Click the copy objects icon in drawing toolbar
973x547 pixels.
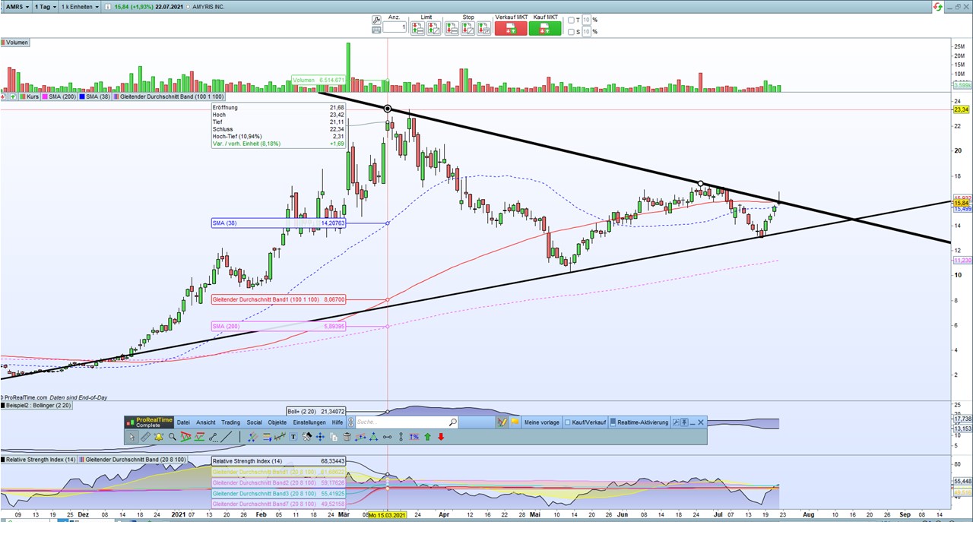334,437
